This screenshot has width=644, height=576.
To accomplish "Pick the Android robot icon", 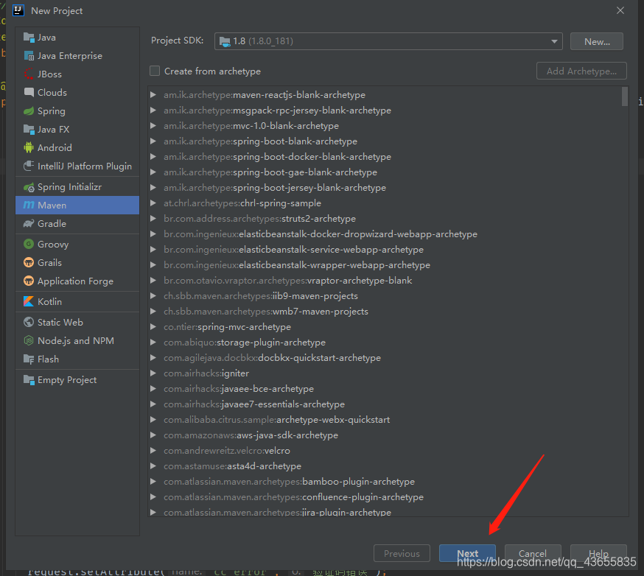I will click(x=29, y=148).
